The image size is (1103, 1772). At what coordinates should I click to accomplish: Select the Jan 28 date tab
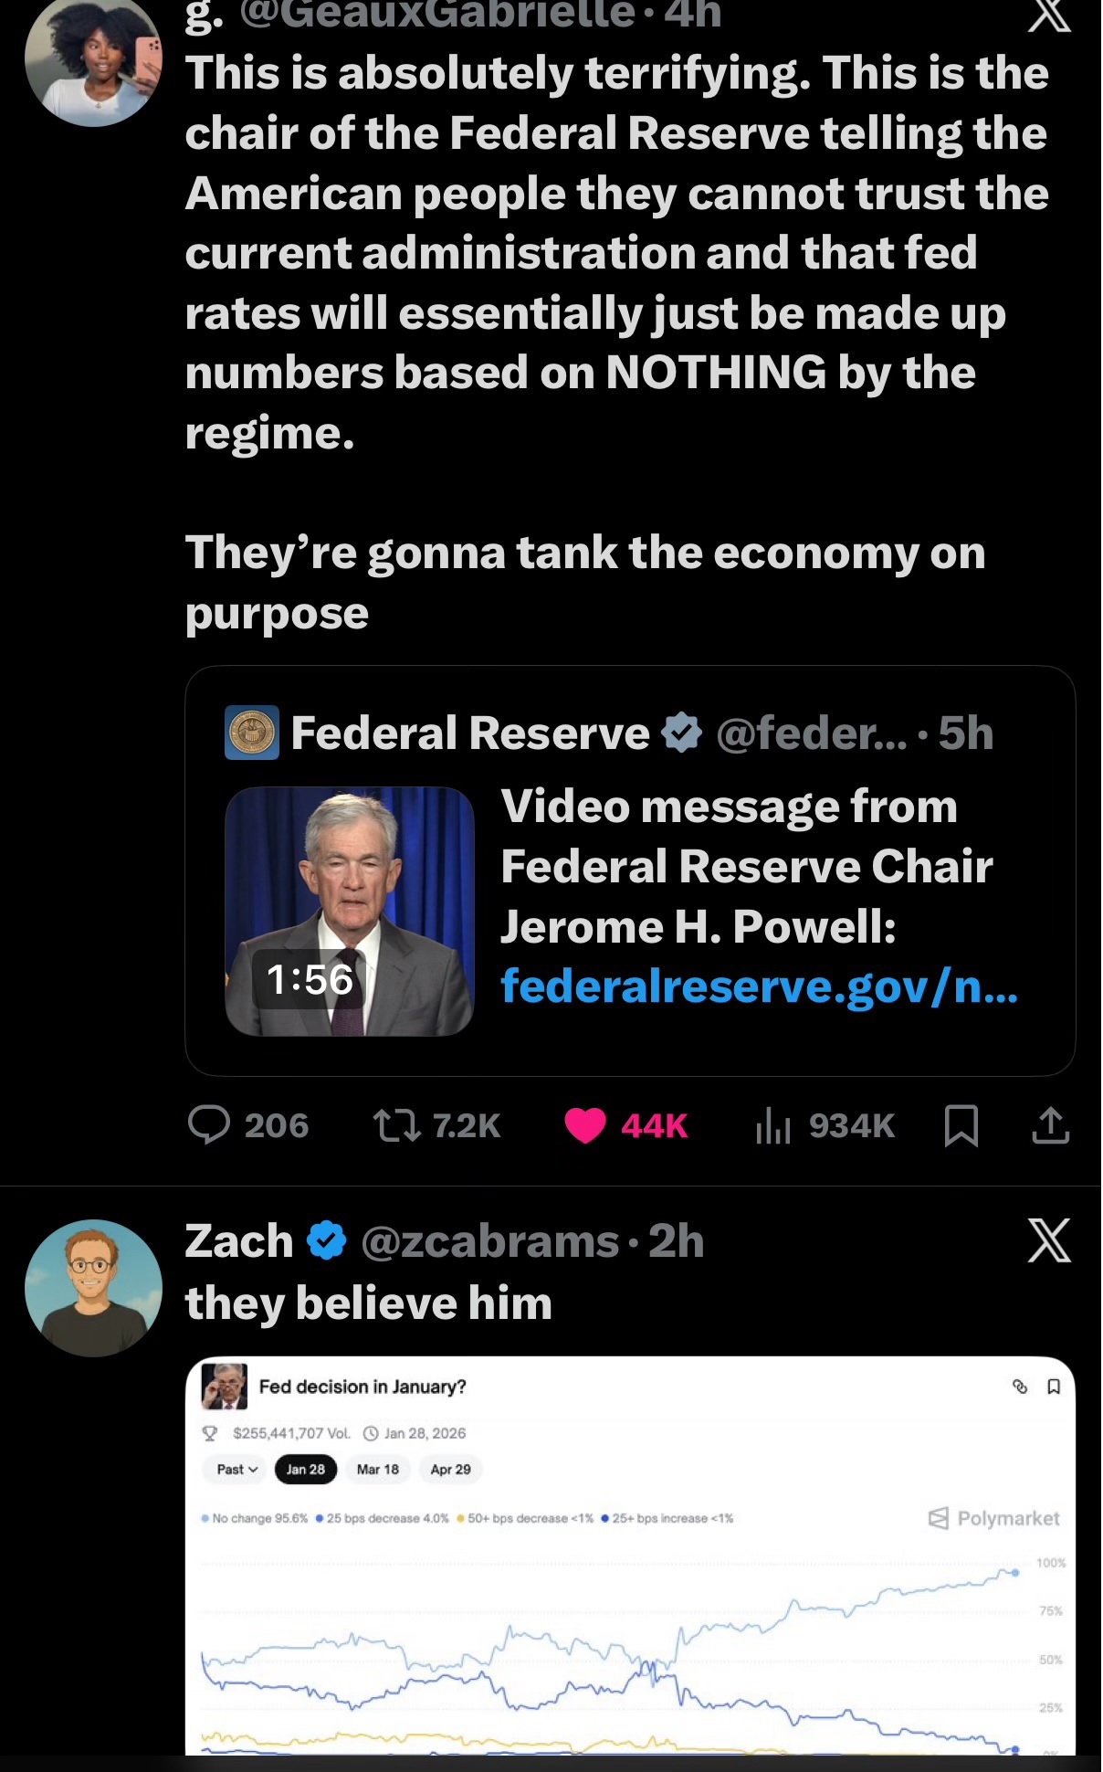coord(305,1470)
